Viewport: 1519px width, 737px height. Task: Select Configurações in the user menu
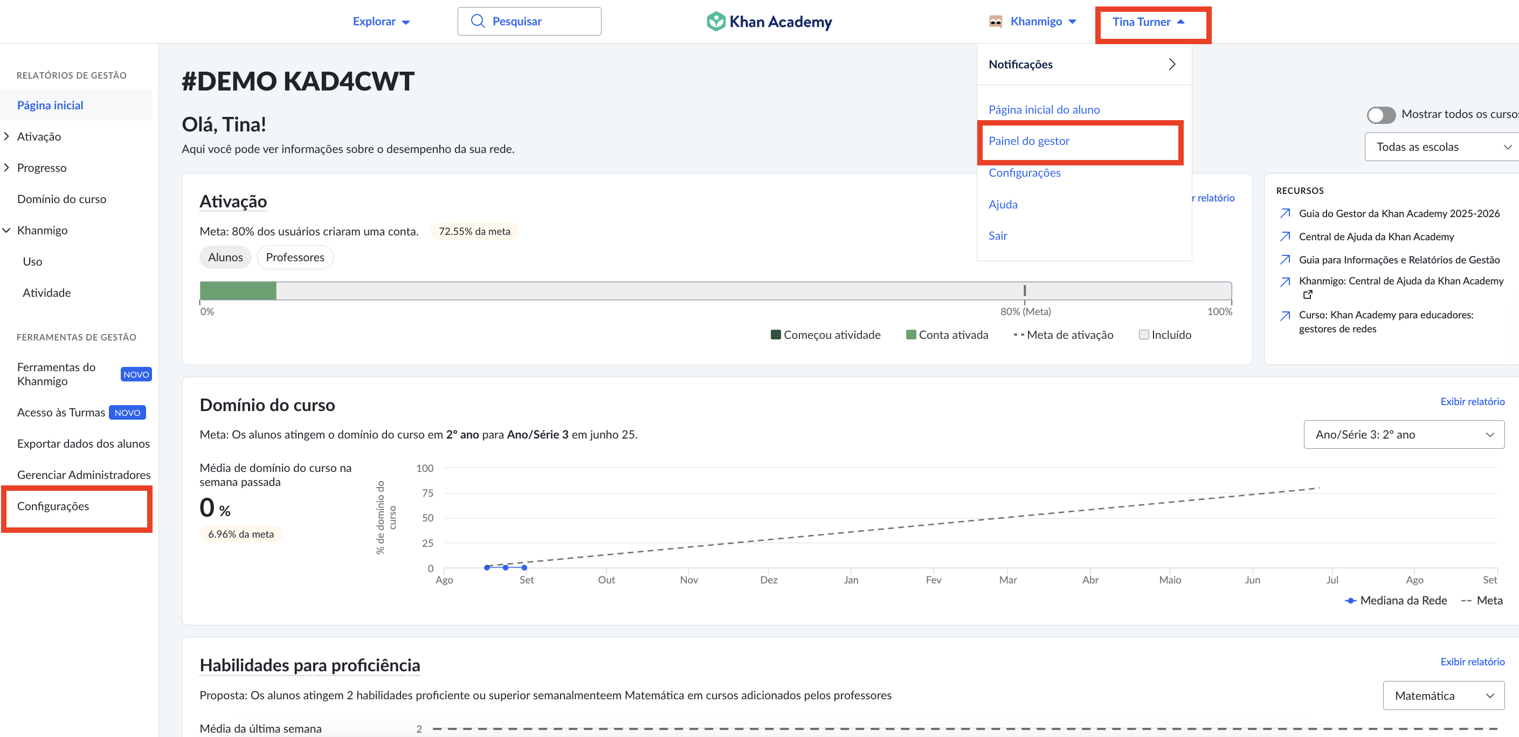tap(1024, 172)
